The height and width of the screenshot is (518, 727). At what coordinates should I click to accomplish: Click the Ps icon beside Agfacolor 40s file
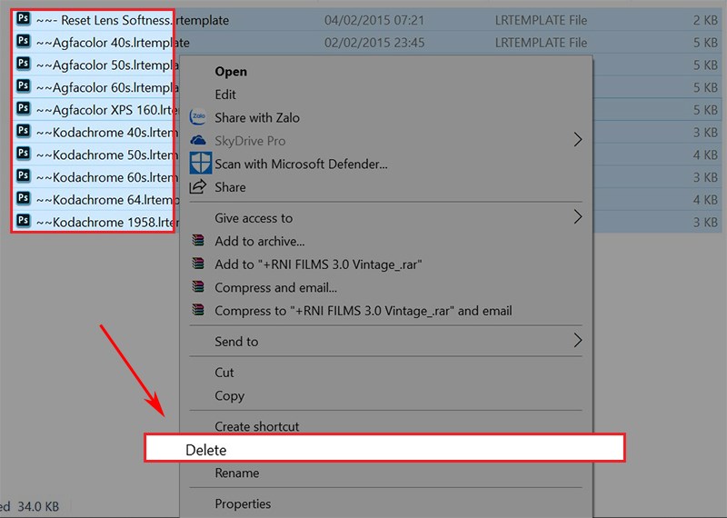[x=24, y=41]
